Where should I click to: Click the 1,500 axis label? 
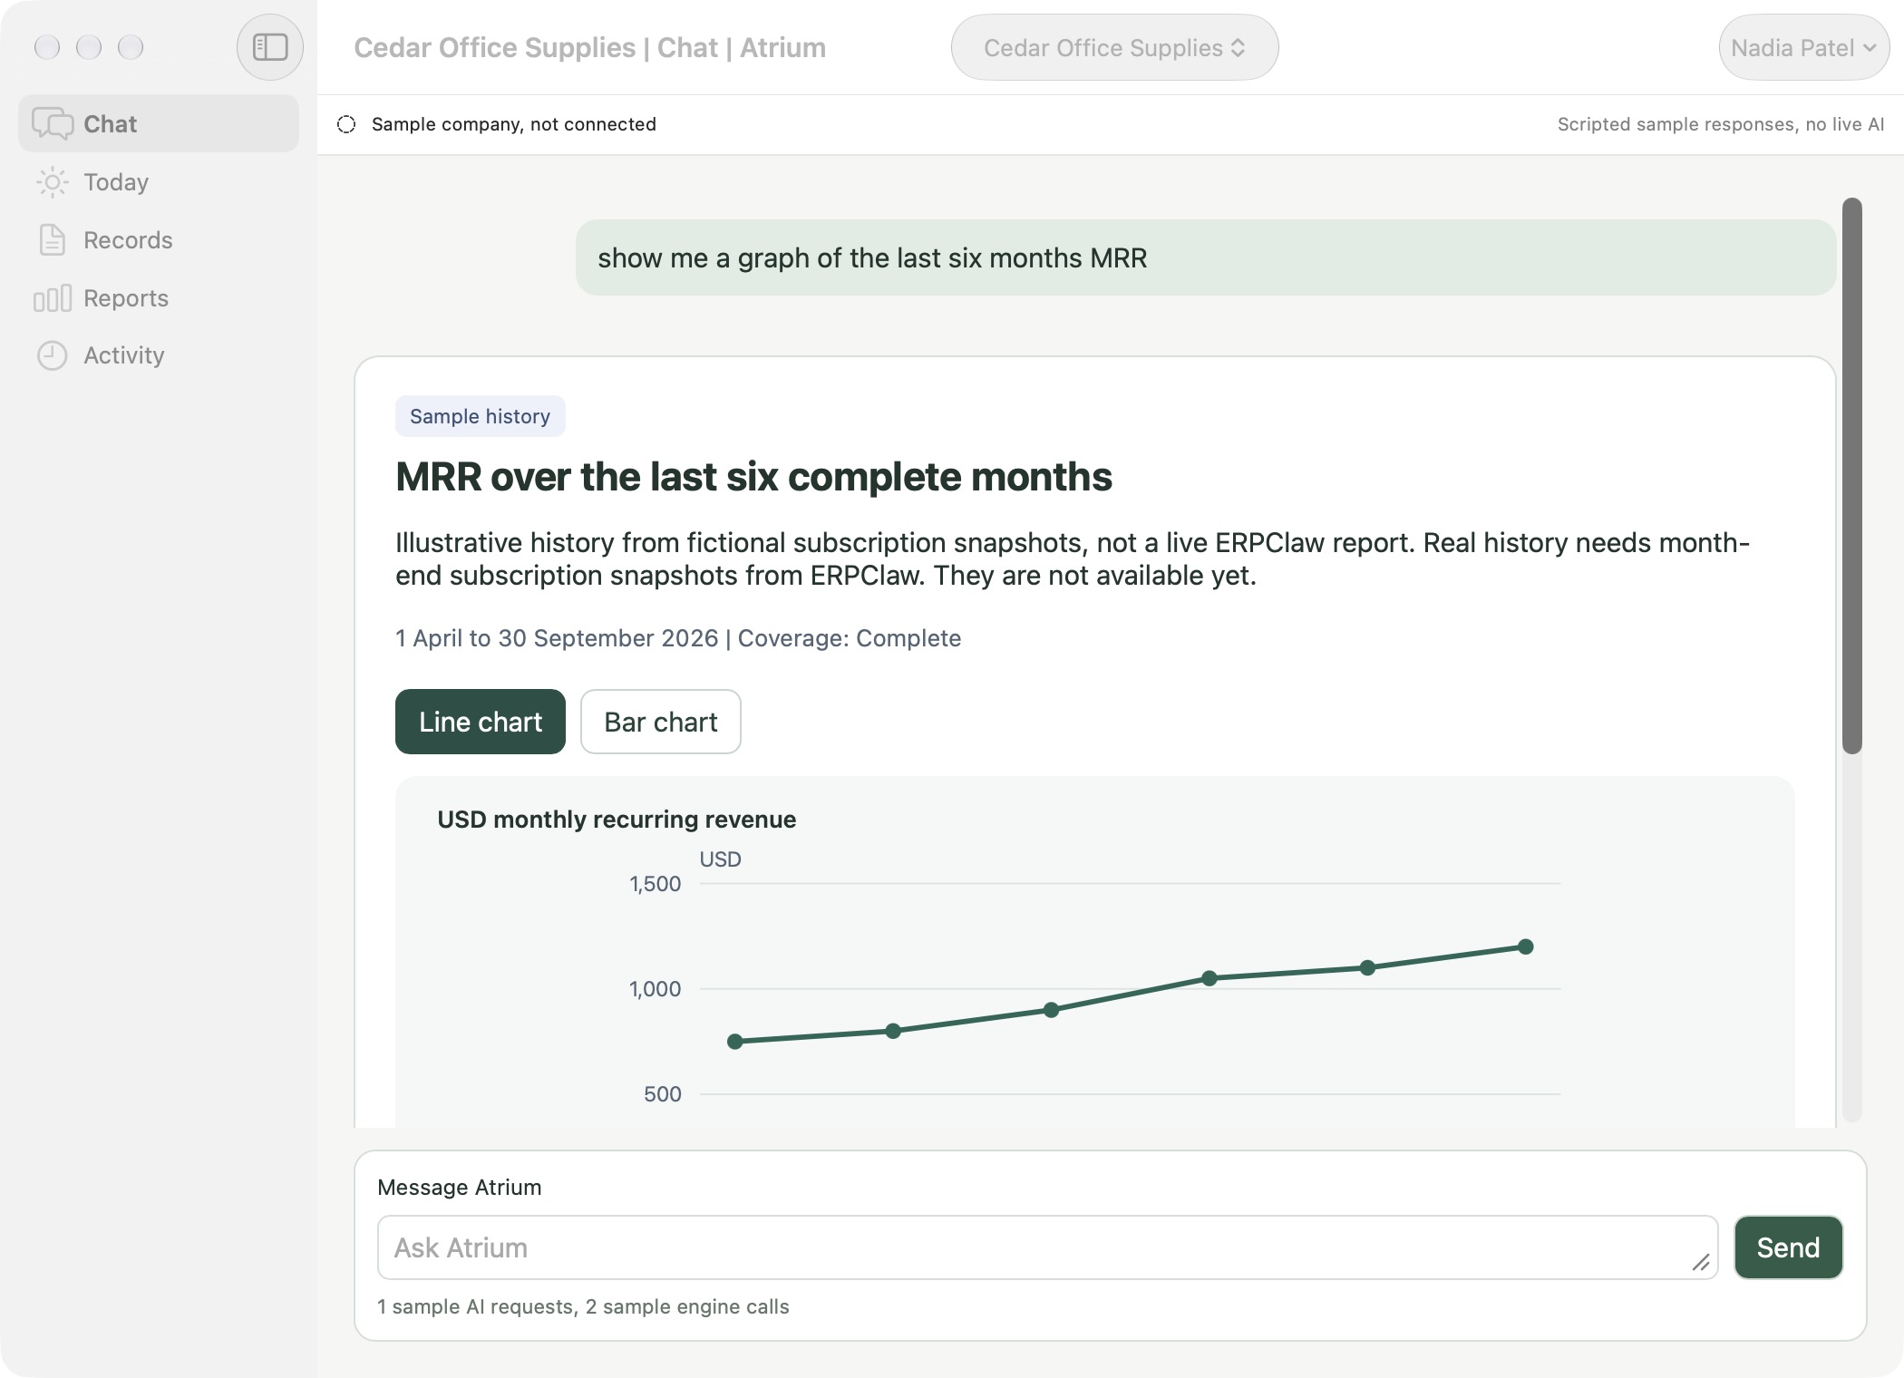tap(656, 884)
